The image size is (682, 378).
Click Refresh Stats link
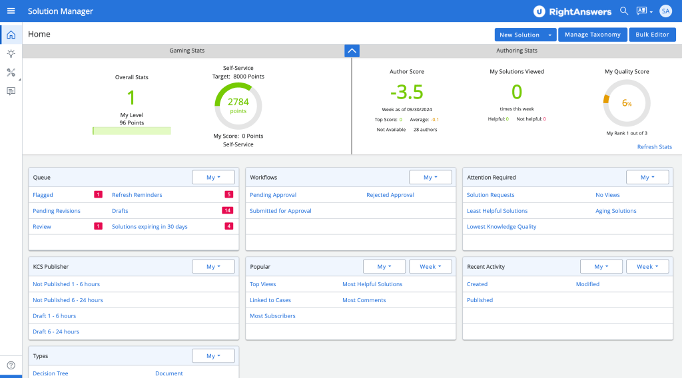pos(654,147)
